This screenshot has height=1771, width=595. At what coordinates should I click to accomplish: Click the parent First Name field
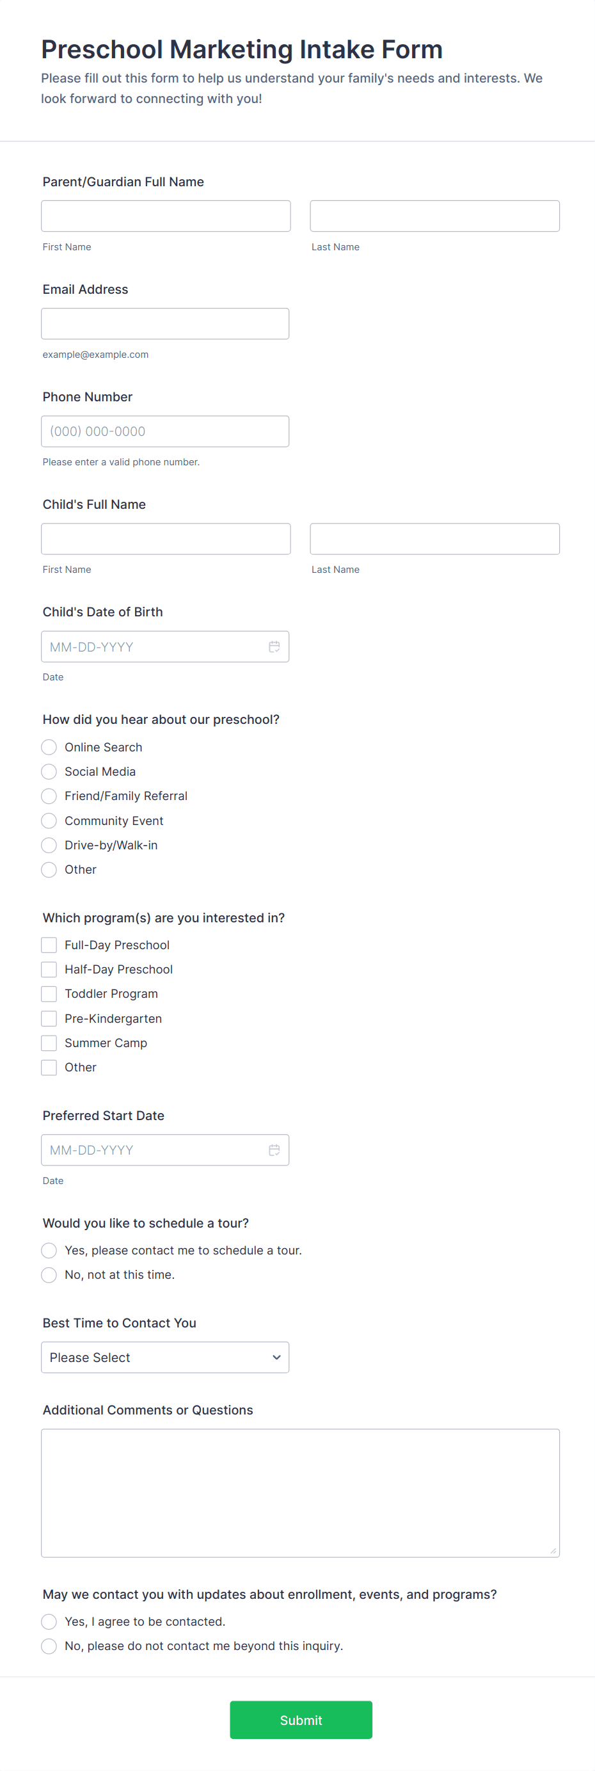point(166,216)
